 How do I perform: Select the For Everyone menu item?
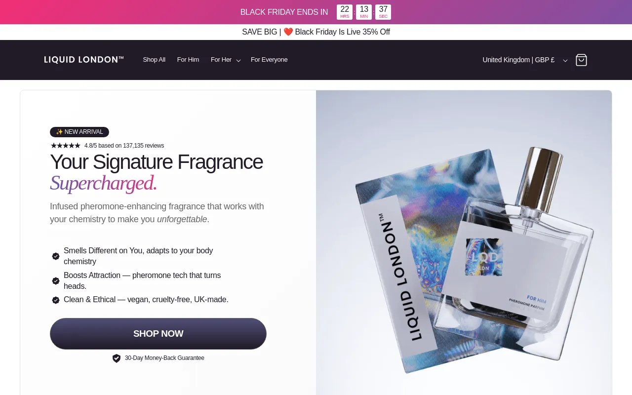tap(269, 60)
